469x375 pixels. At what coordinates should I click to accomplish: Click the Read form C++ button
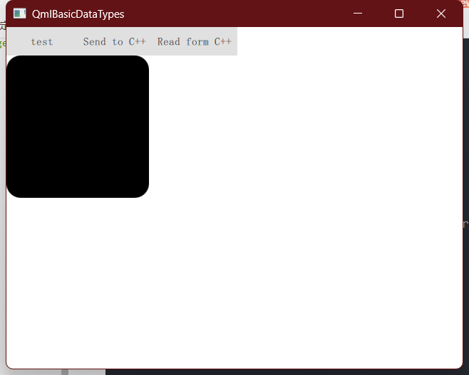coord(195,41)
